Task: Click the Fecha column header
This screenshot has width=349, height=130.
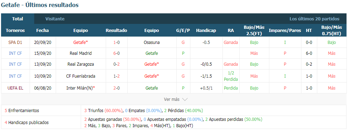Action: (x=43, y=31)
